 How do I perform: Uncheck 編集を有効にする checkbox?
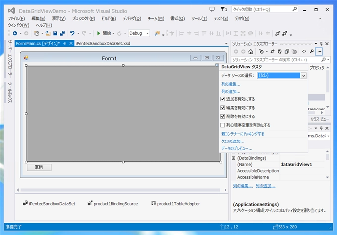click(223, 107)
